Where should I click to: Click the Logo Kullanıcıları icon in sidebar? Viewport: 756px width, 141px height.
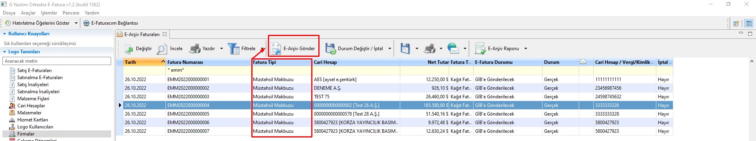tap(12, 127)
